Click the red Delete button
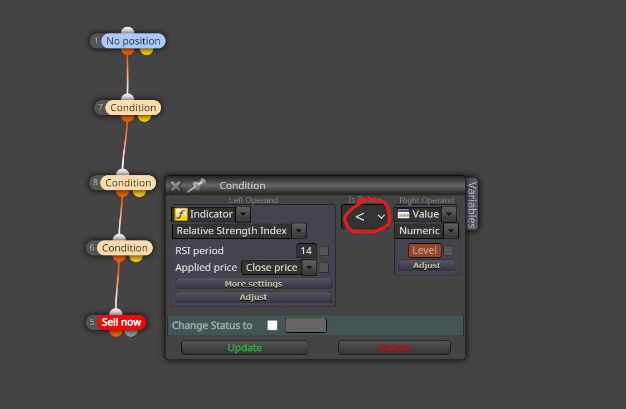Screen dimensions: 626x409 tap(395, 348)
